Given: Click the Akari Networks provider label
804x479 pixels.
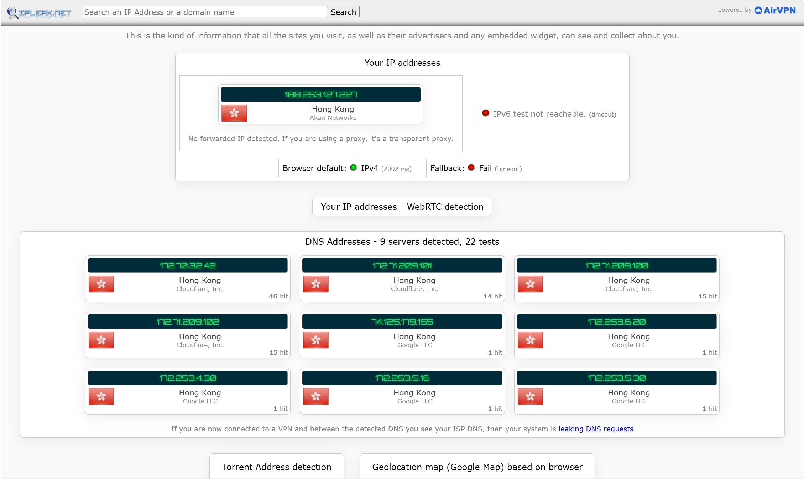Looking at the screenshot, I should coord(333,118).
